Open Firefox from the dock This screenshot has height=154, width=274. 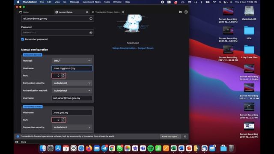point(89,148)
